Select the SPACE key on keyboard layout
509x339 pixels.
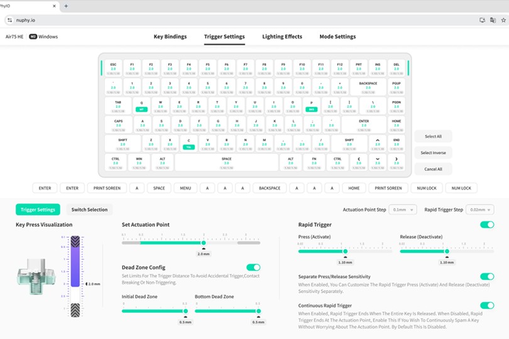[x=226, y=162]
